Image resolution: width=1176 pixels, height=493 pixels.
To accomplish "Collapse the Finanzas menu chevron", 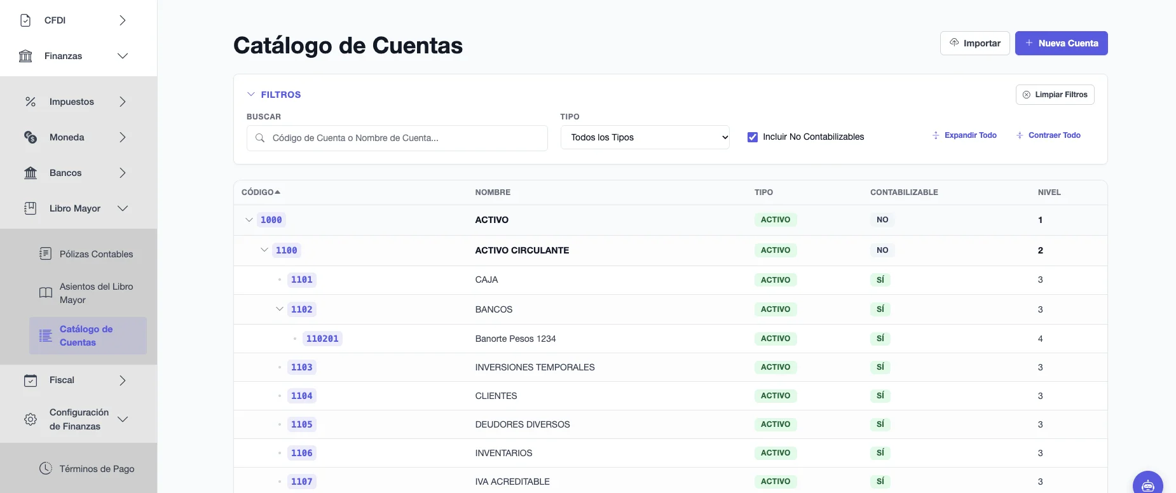I will (123, 56).
